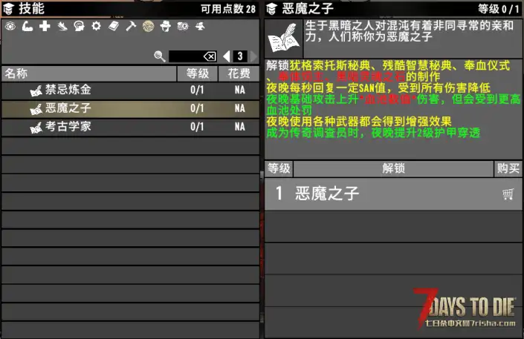Click the details panel 等级 column header
The height and width of the screenshot is (339, 524).
coord(279,169)
